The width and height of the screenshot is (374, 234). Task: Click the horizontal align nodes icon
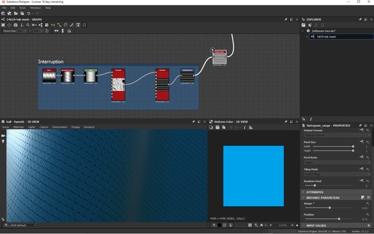[56, 31]
